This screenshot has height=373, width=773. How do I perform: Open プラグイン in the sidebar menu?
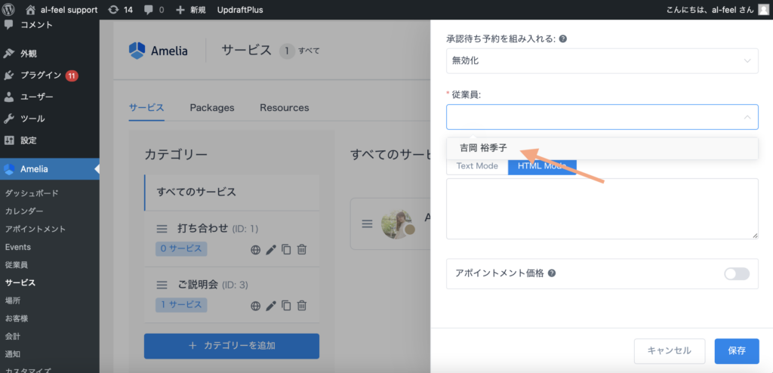42,76
